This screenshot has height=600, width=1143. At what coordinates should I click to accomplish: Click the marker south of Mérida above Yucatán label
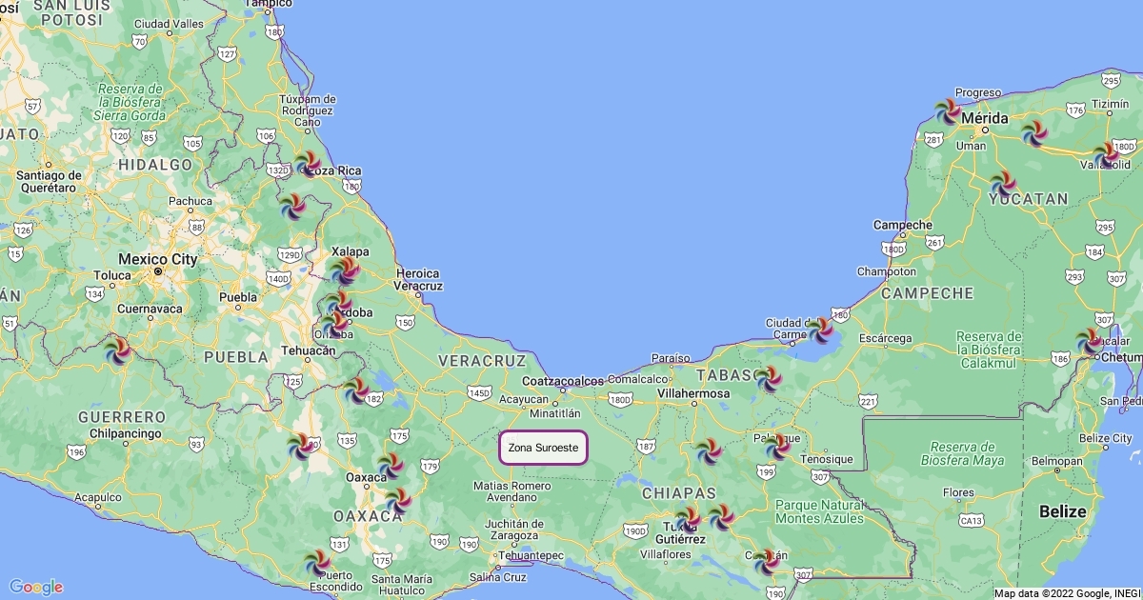[1002, 184]
